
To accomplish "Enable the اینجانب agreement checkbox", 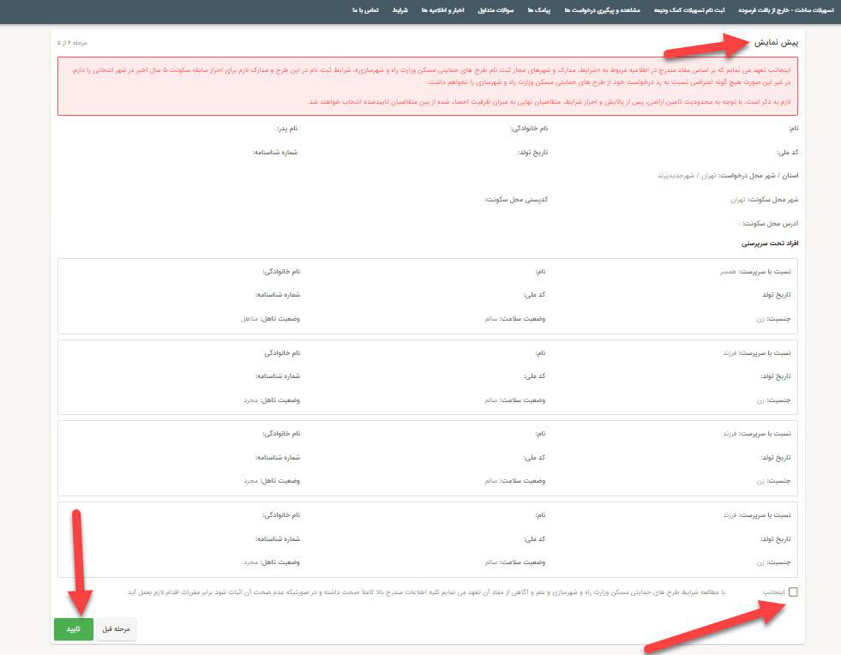I will click(x=793, y=592).
